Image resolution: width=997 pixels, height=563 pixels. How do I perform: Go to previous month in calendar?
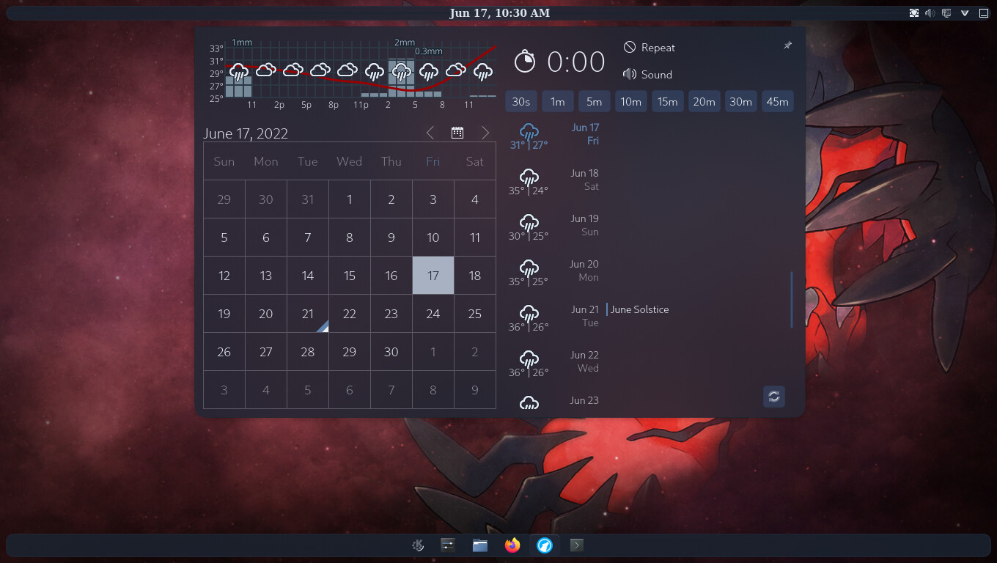click(x=430, y=133)
